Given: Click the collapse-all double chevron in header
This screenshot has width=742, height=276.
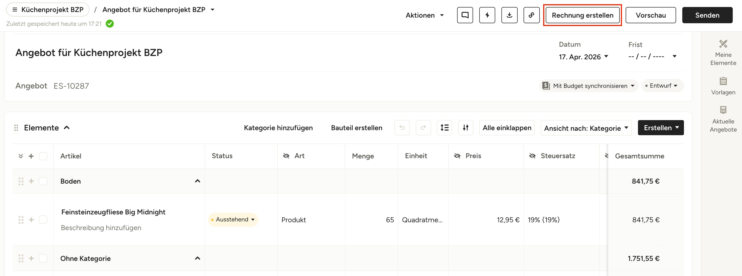Looking at the screenshot, I should tap(21, 156).
